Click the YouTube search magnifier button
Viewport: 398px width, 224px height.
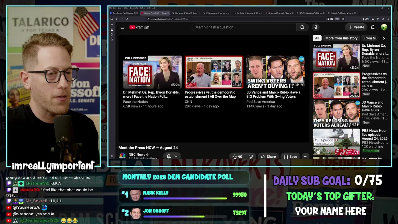click(x=302, y=27)
